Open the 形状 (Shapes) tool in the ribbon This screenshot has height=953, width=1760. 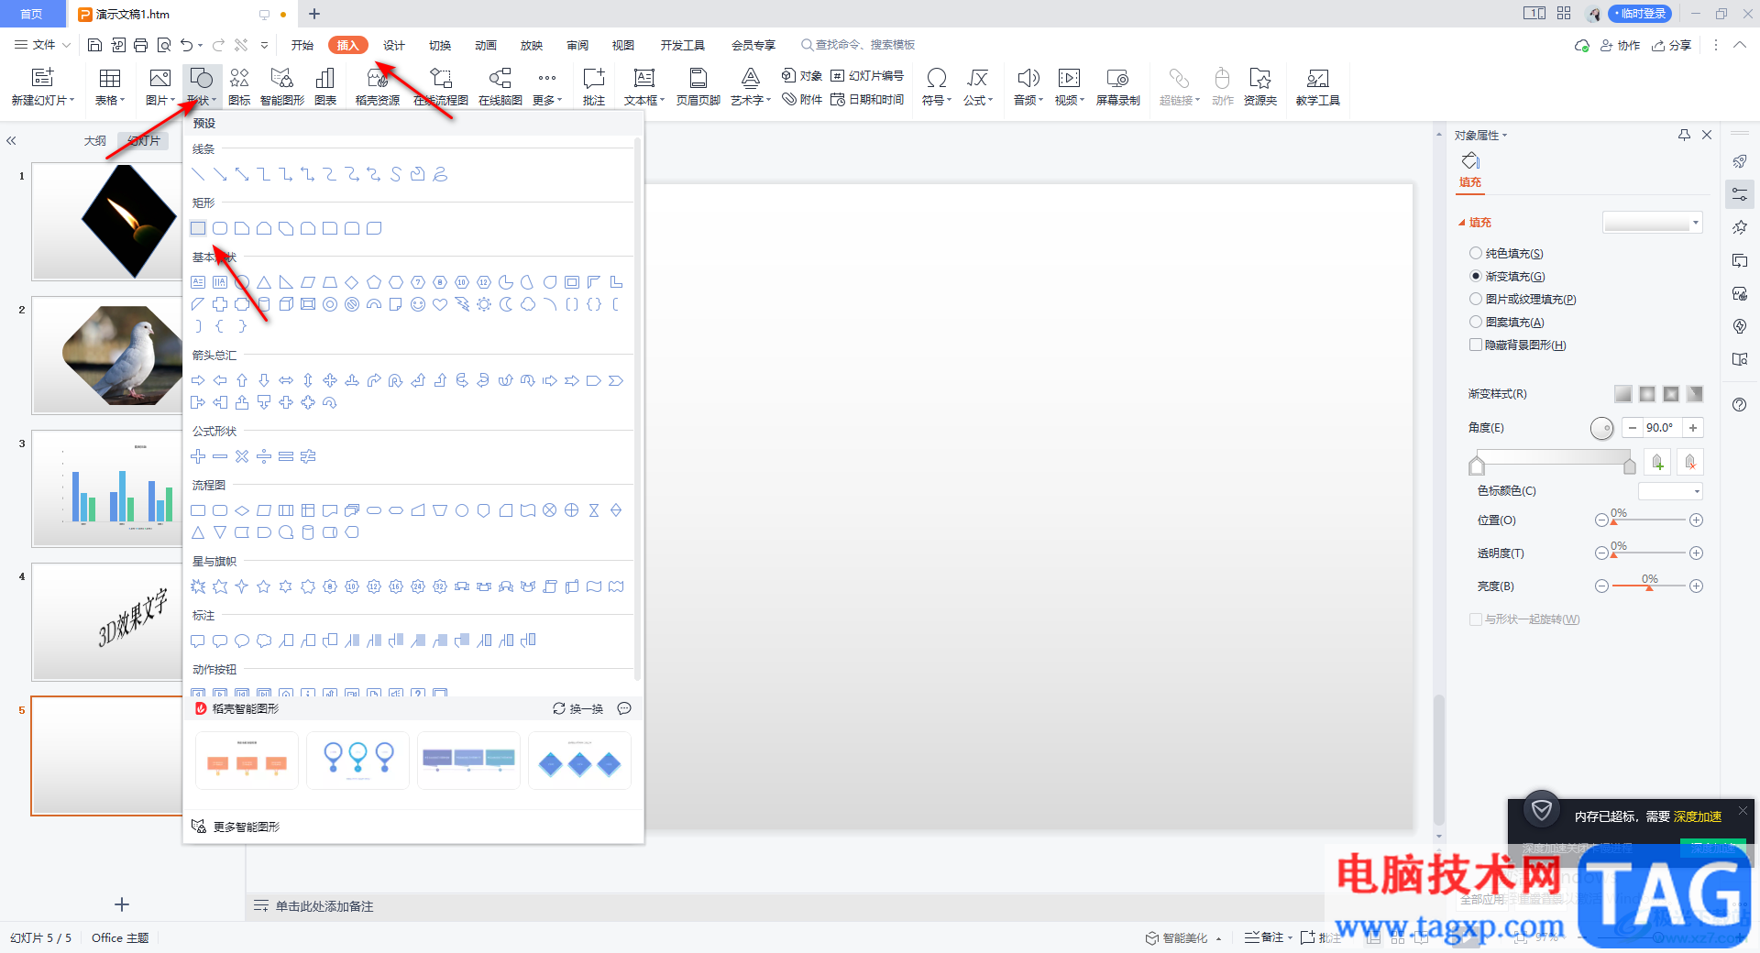[201, 86]
